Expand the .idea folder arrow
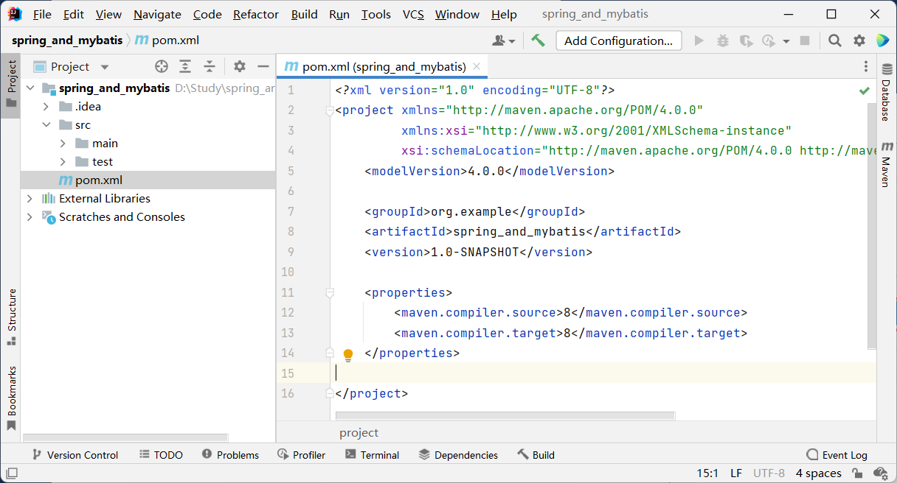Viewport: 897px width, 483px height. pos(46,107)
